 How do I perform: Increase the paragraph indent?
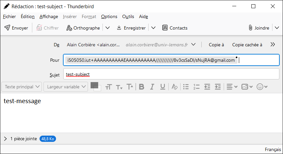[x=218, y=87]
